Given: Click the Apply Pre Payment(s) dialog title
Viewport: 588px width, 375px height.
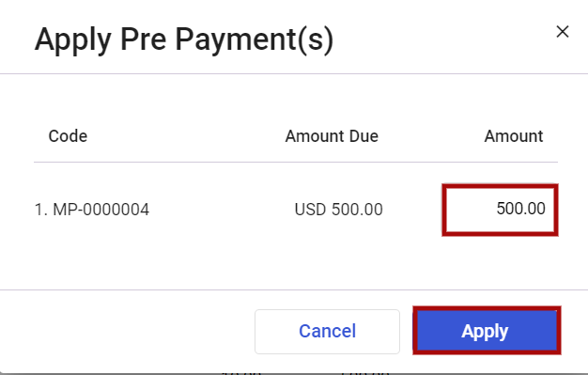Looking at the screenshot, I should (x=184, y=39).
